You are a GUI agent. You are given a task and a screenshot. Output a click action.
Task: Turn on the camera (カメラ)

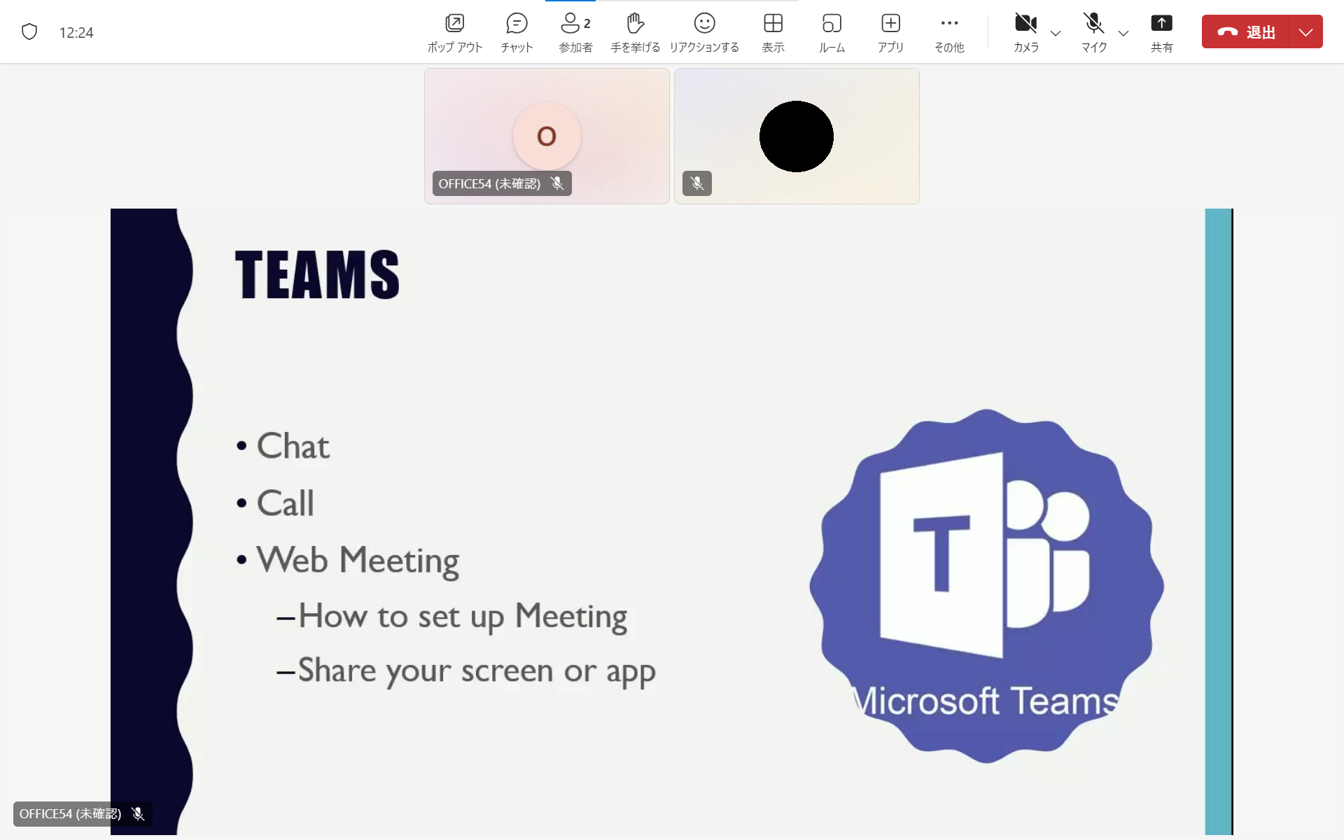coord(1025,32)
